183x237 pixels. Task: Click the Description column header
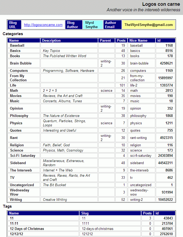click(51, 40)
